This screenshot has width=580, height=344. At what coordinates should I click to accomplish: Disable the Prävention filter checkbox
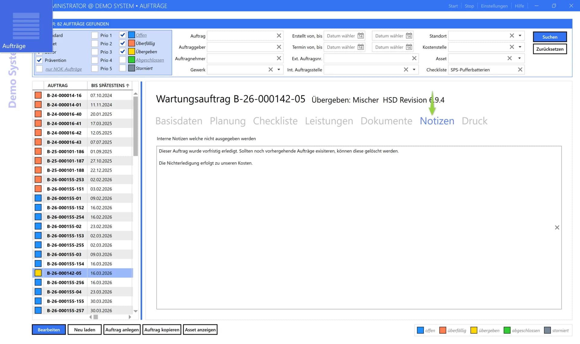click(39, 60)
